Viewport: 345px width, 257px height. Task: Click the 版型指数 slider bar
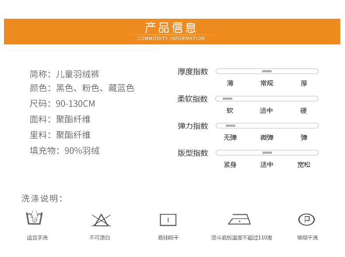click(x=267, y=153)
